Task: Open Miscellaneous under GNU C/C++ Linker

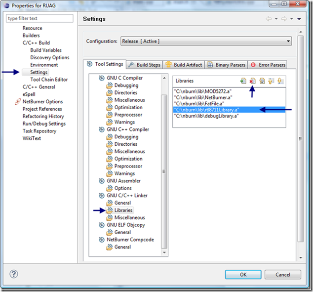Action: point(129,218)
